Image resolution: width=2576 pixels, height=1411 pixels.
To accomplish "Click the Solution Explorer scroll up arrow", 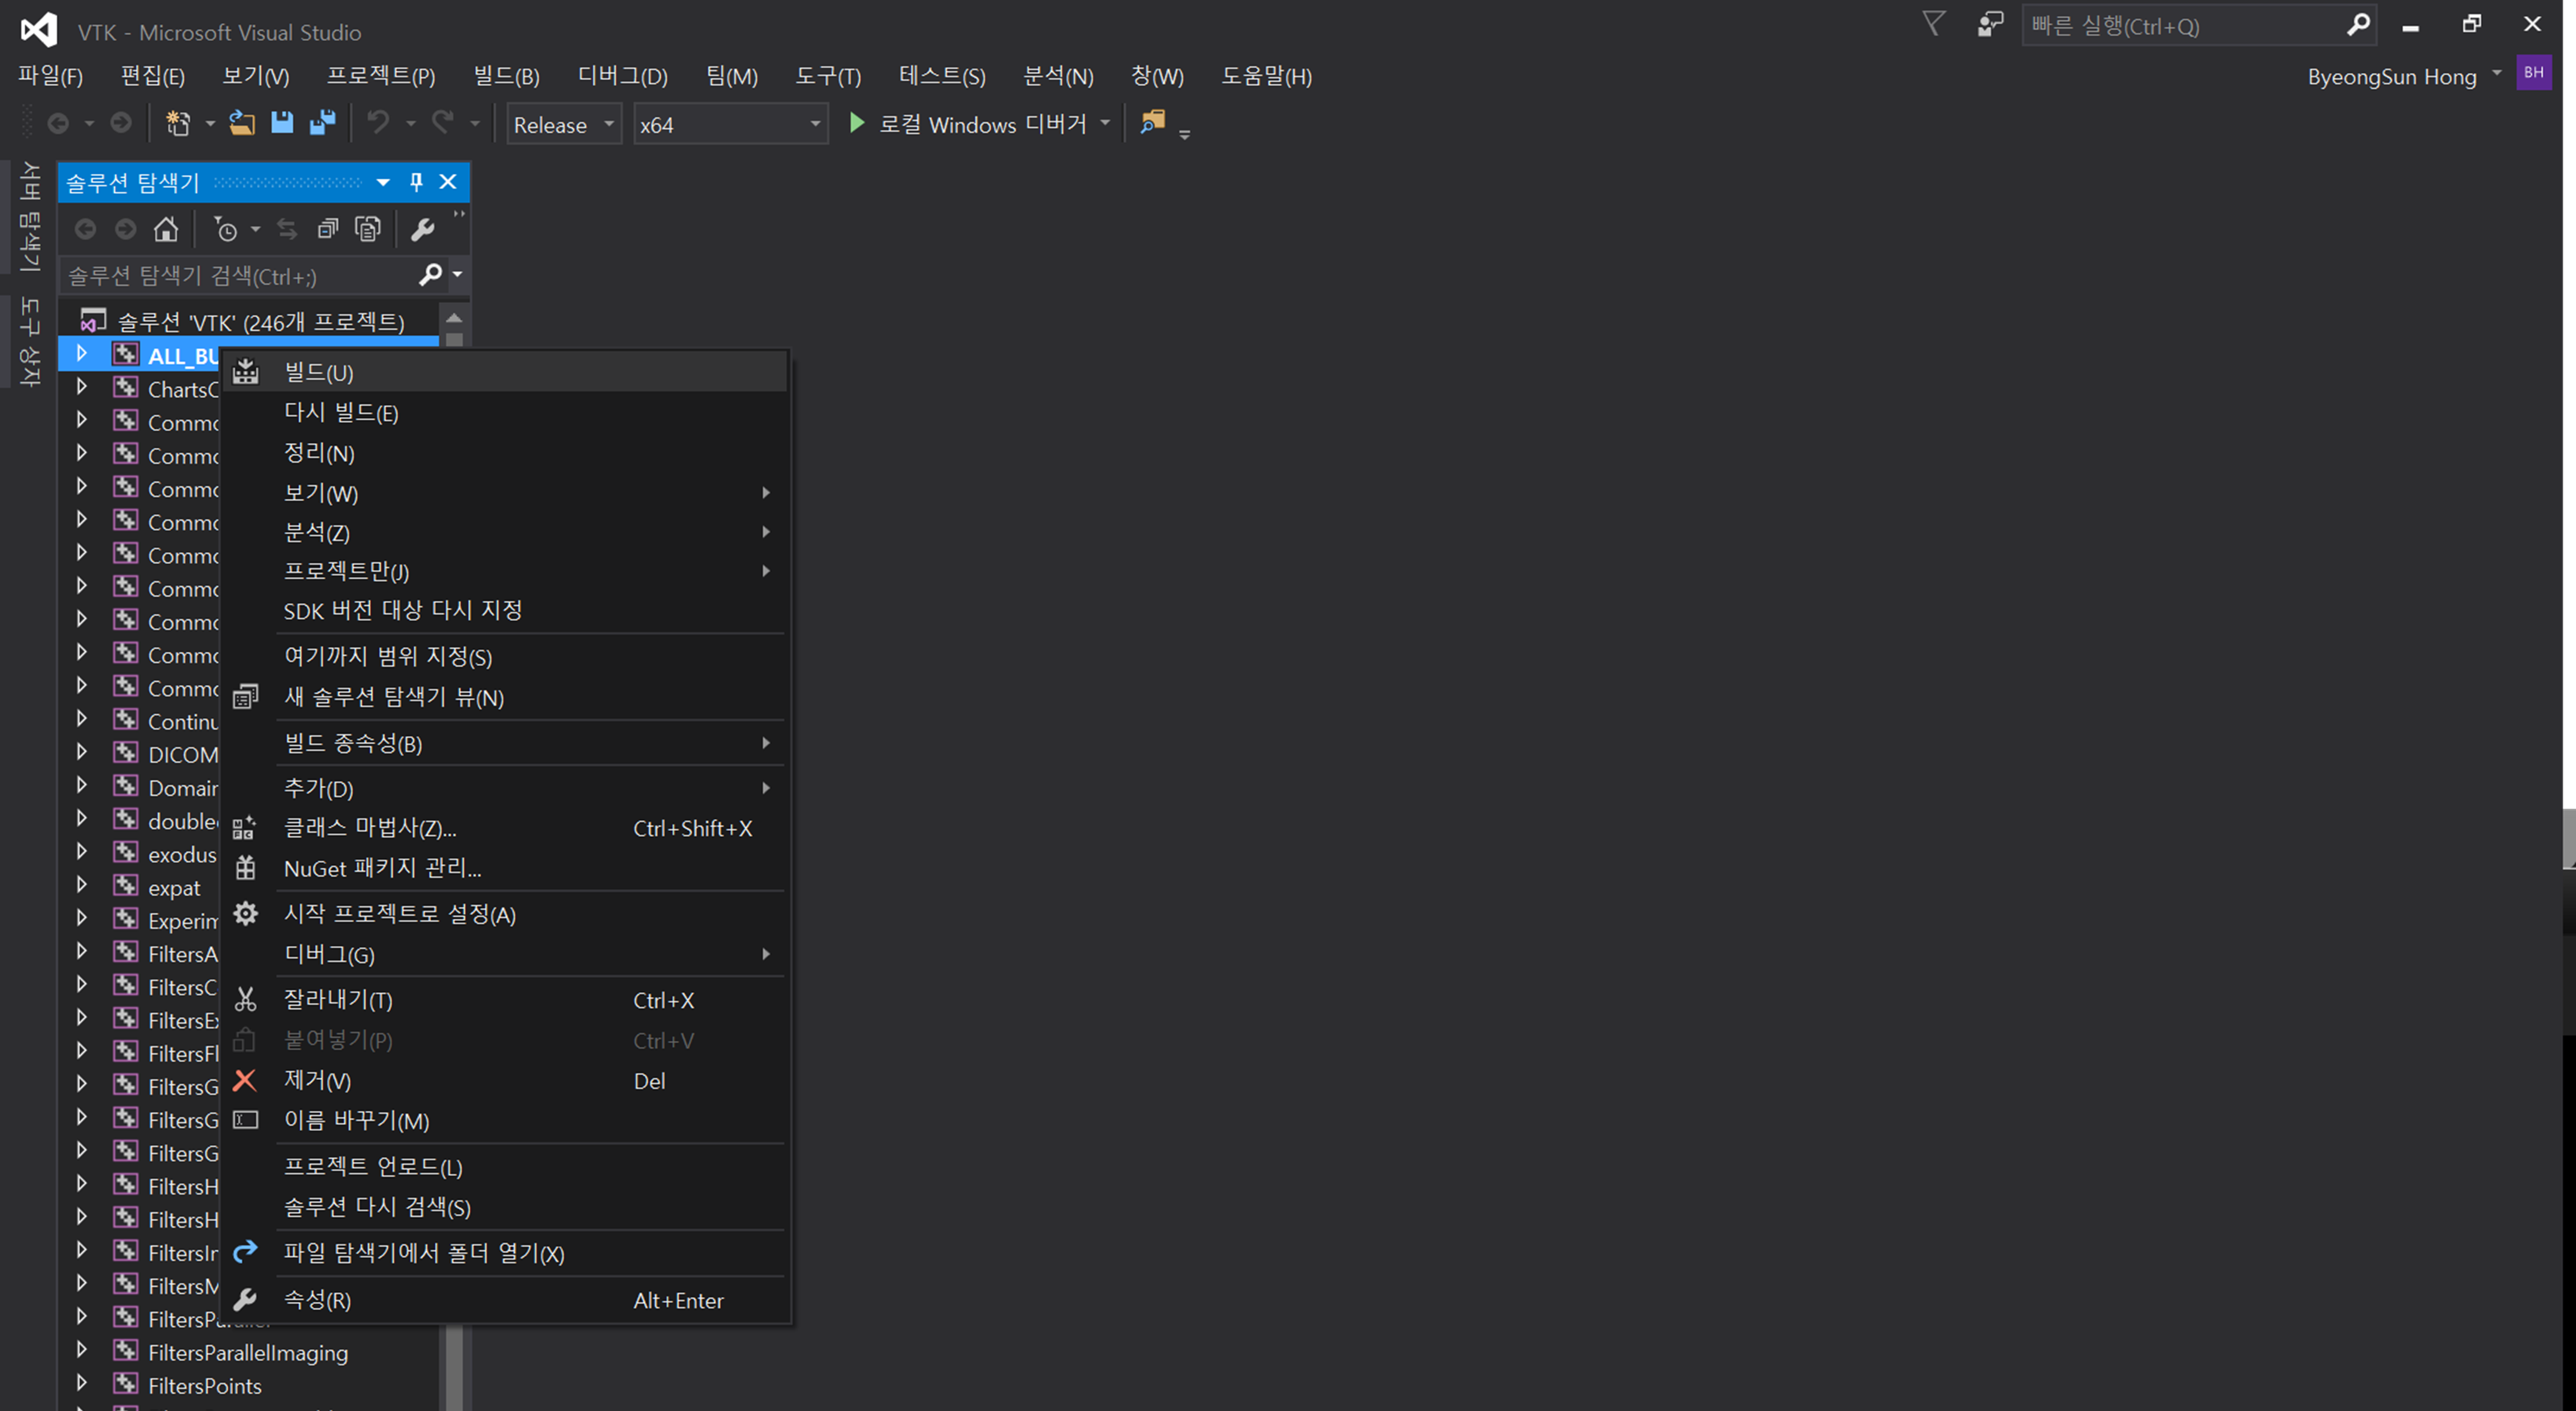I will pyautogui.click(x=454, y=319).
